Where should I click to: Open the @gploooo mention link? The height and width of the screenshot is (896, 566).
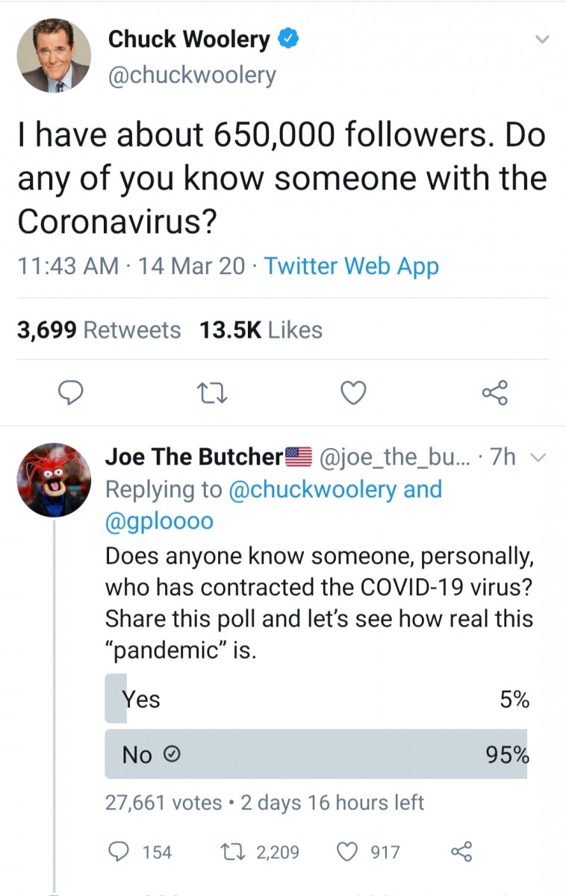[x=159, y=521]
